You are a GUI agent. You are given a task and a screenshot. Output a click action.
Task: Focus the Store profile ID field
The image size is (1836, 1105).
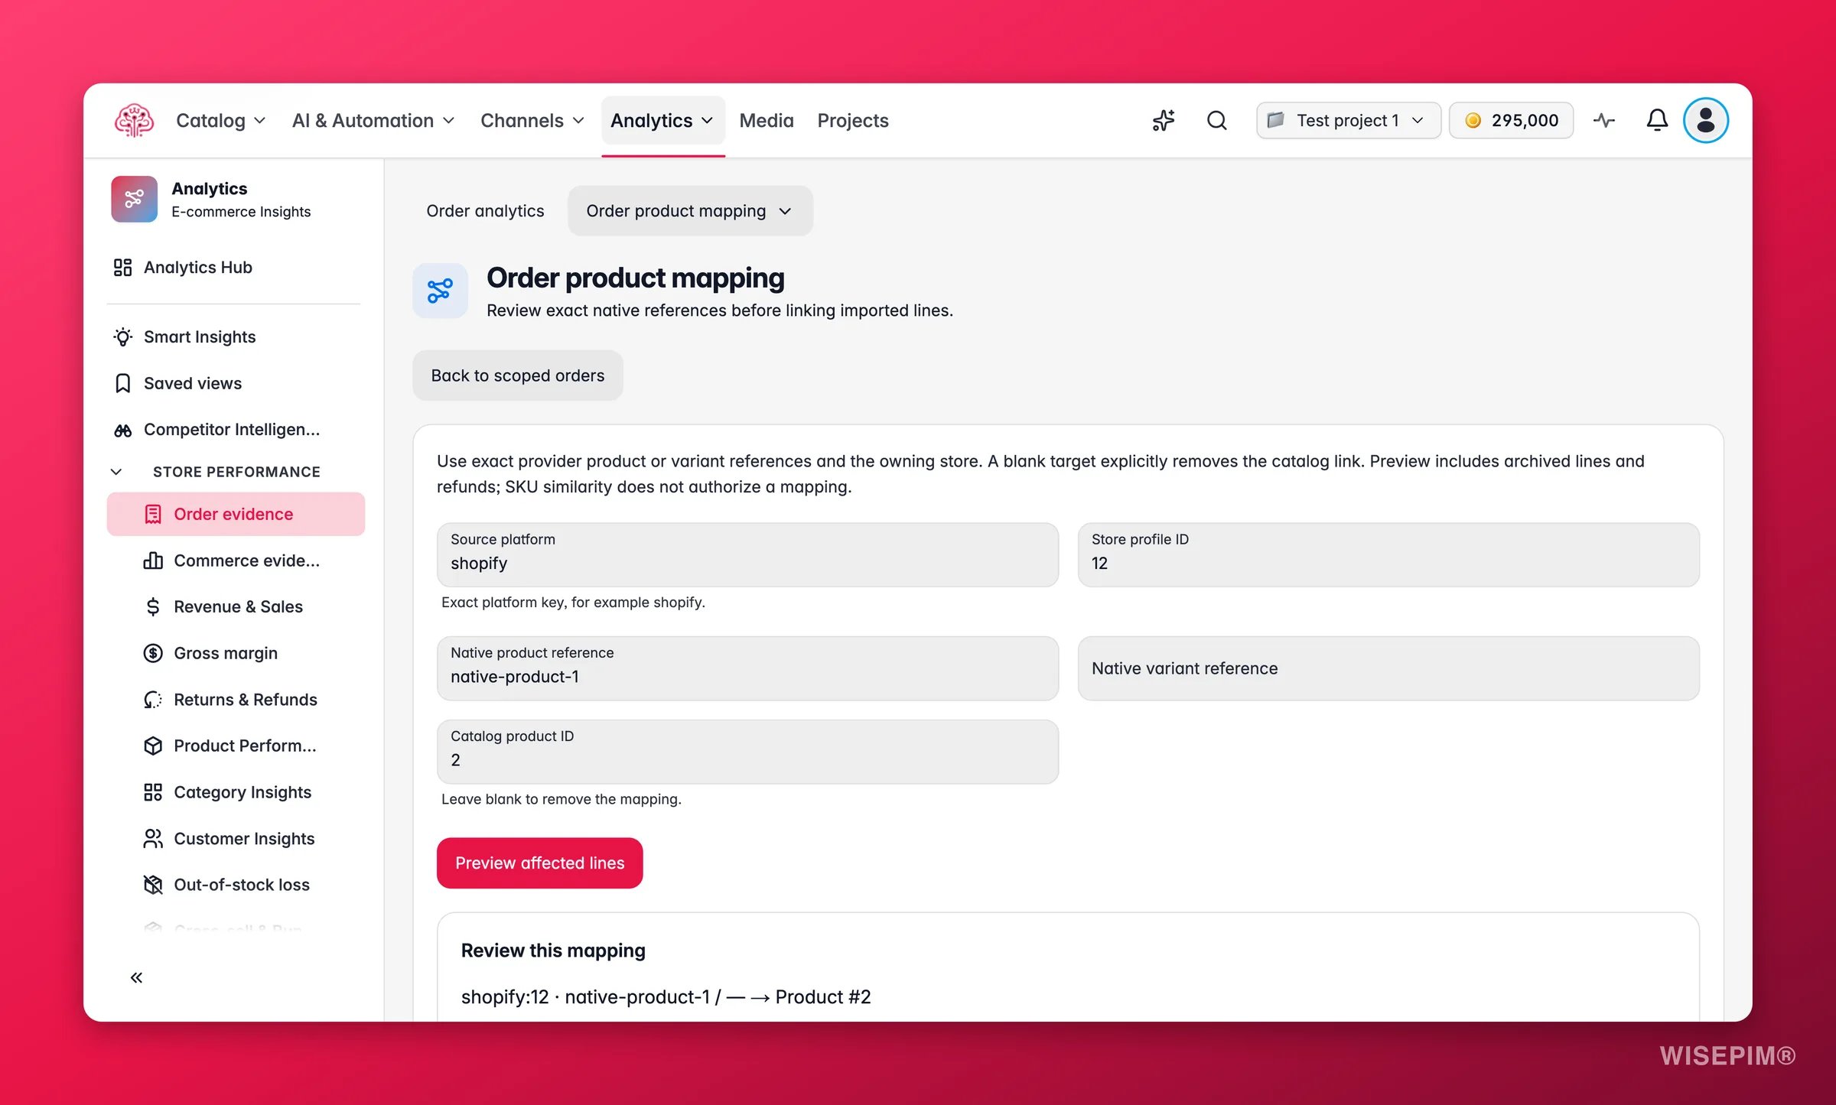point(1388,554)
